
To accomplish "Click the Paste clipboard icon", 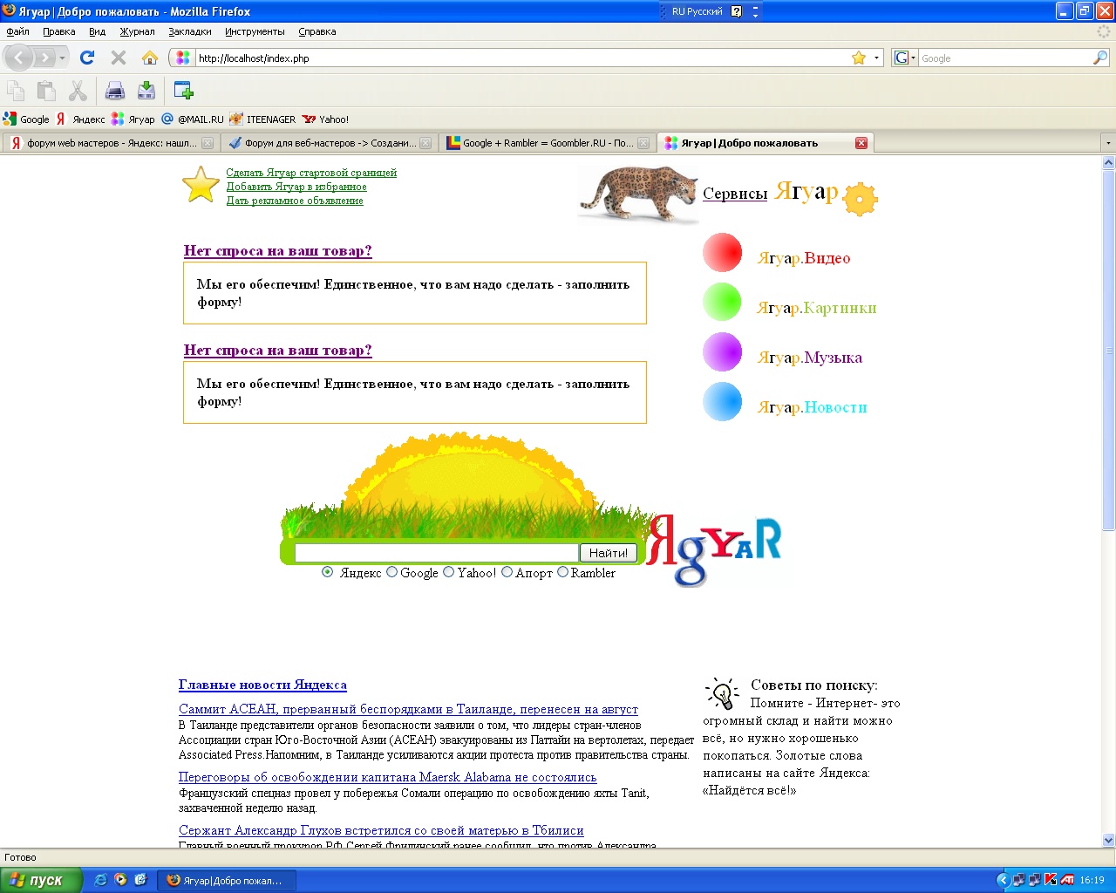I will (x=46, y=90).
